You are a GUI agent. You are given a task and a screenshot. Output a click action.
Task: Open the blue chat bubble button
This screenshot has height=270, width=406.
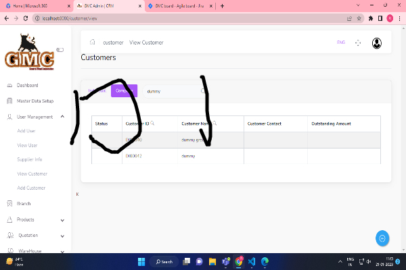[382, 238]
